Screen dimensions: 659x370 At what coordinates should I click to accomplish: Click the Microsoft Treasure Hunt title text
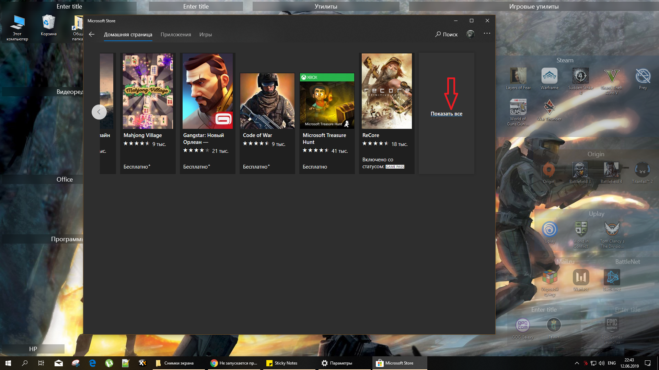pos(324,139)
